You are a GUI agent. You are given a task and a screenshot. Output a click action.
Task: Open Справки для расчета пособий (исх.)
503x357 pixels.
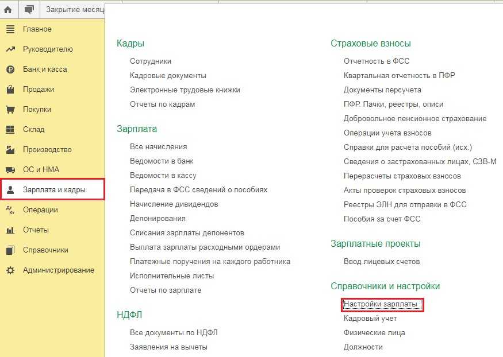pos(408,148)
